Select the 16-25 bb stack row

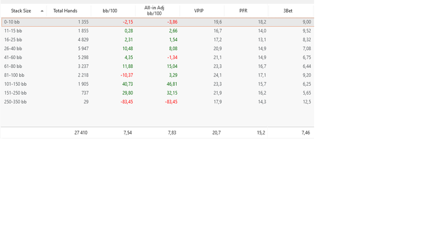[x=158, y=39]
